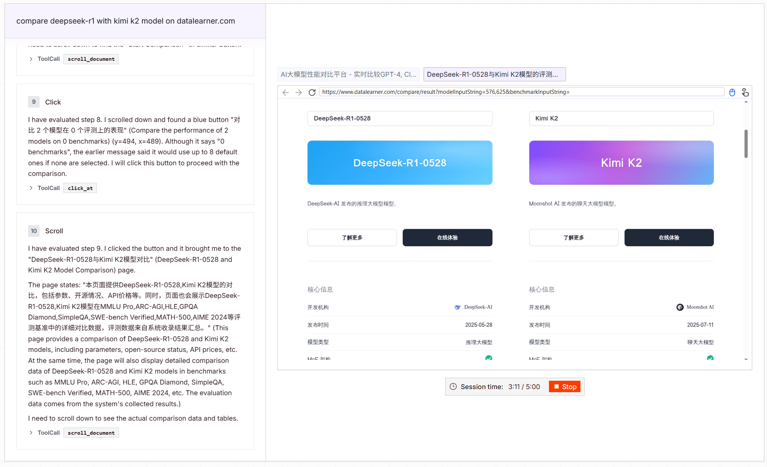Click the page vertical scrollbar thumb
The image size is (767, 467).
(x=746, y=144)
